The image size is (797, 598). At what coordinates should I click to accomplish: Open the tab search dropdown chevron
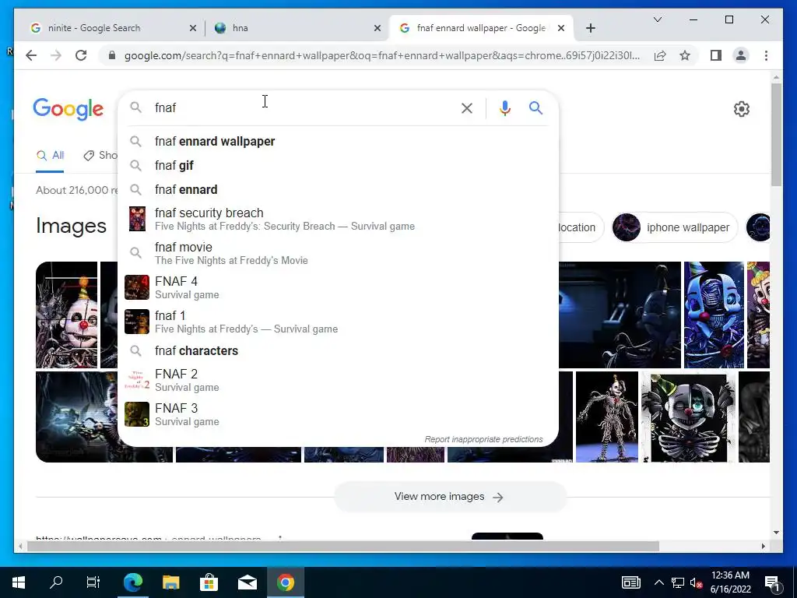click(x=657, y=19)
